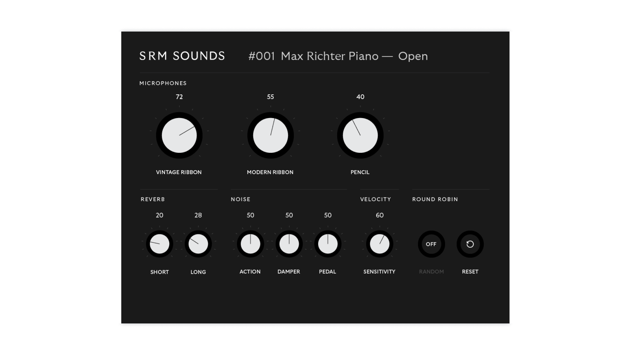Click the dimmed RANDOM label

pyautogui.click(x=431, y=272)
